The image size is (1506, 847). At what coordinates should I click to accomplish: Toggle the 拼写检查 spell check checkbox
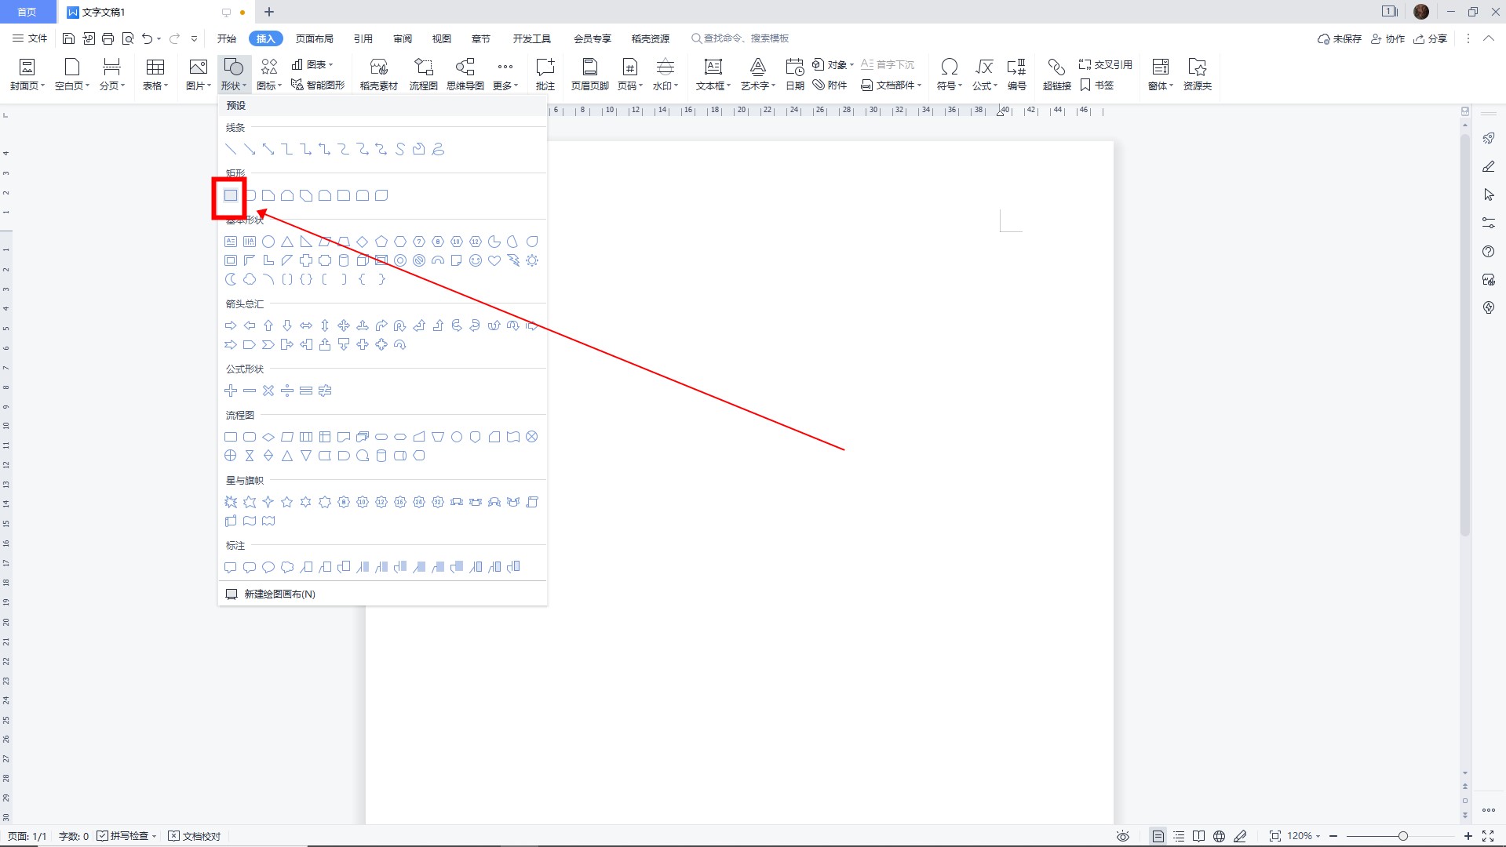click(103, 836)
